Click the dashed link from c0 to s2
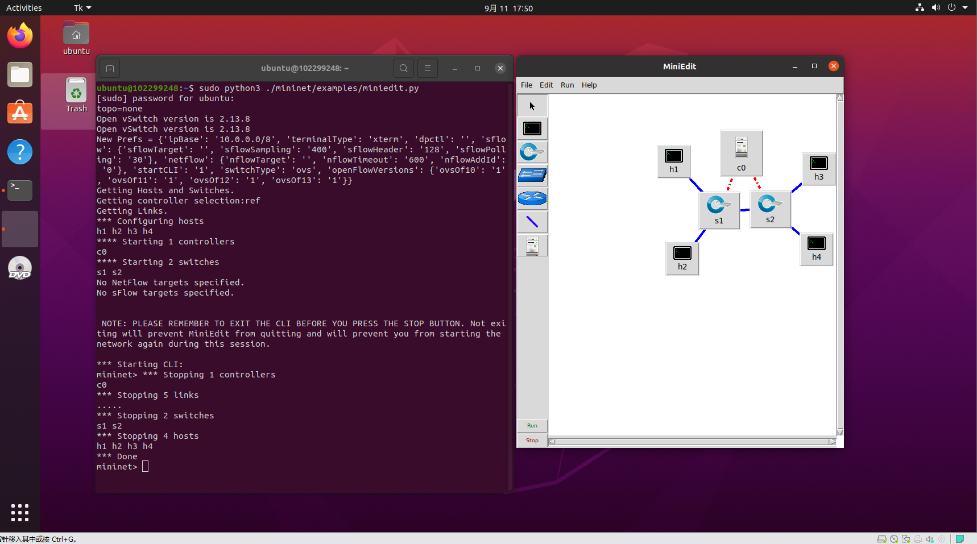Image resolution: width=977 pixels, height=544 pixels. point(757,183)
